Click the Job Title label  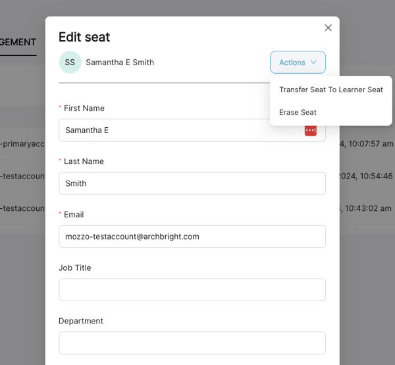click(x=75, y=267)
